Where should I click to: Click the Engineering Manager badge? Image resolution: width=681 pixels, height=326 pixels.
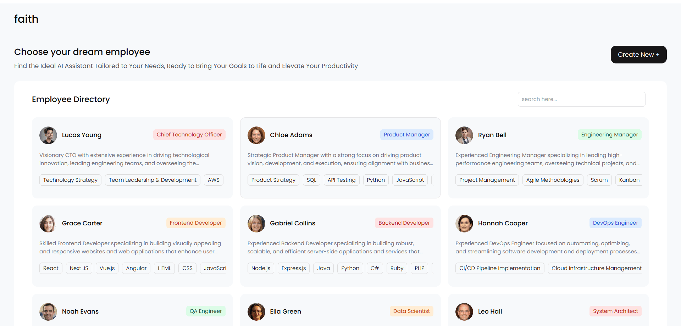(610, 135)
